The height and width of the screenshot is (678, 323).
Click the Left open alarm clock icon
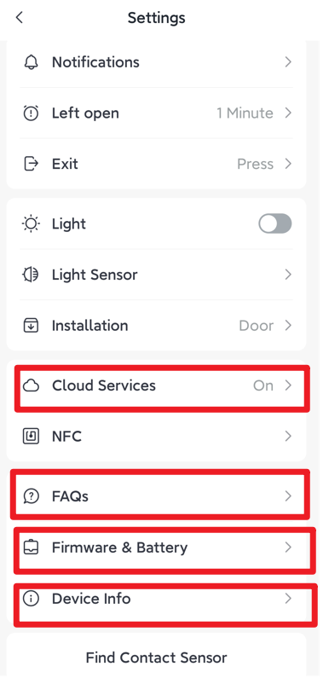click(31, 113)
